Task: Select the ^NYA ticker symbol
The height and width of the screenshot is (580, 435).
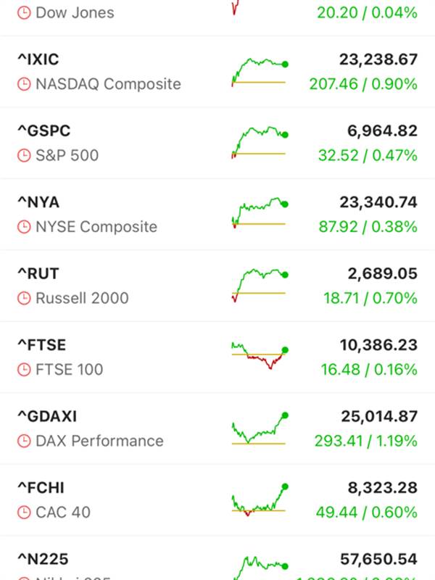Action: [x=38, y=202]
